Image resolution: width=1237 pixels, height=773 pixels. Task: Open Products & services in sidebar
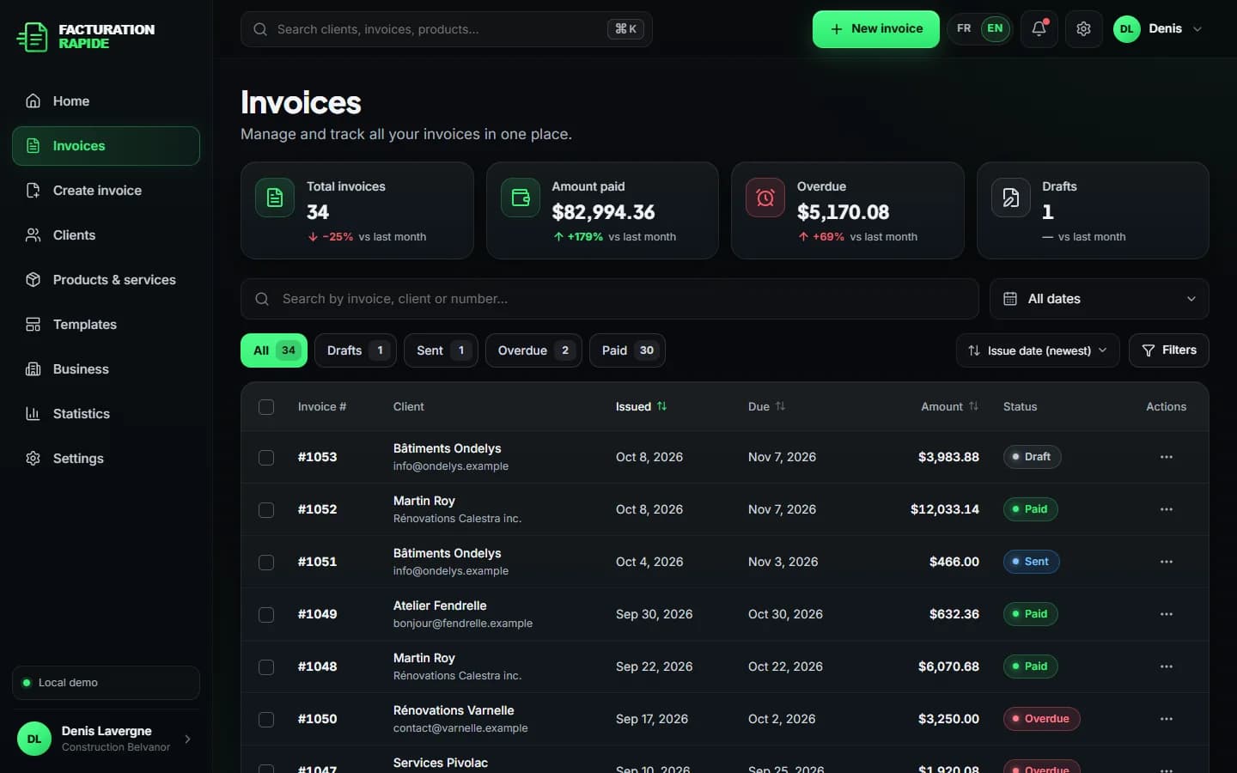click(x=106, y=280)
